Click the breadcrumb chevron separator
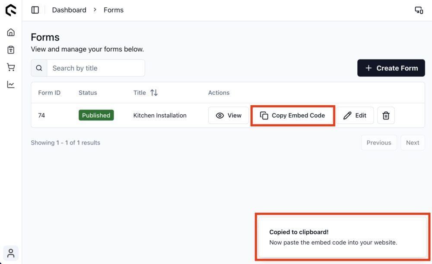Image resolution: width=432 pixels, height=264 pixels. (x=95, y=9)
